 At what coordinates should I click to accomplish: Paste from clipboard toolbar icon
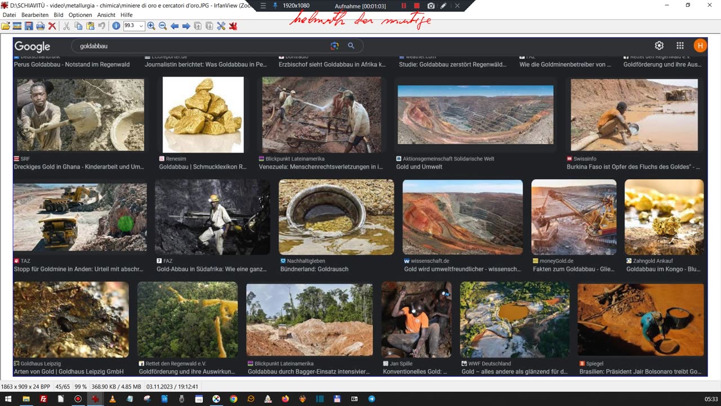[x=90, y=26]
